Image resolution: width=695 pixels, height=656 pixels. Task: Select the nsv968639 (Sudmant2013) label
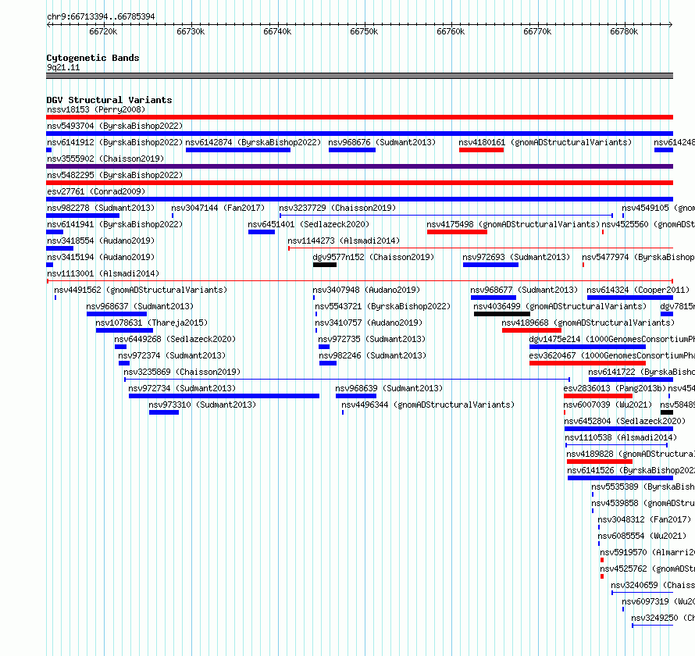(x=389, y=388)
